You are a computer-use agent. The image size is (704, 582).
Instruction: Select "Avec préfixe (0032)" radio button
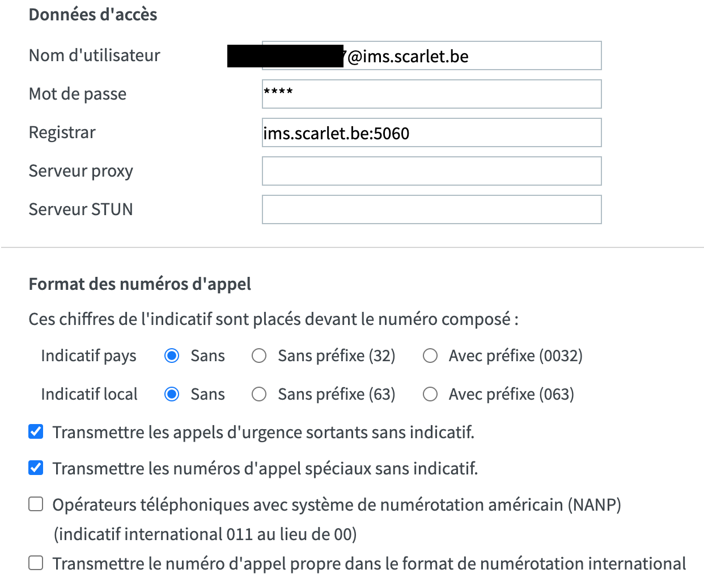[430, 356]
